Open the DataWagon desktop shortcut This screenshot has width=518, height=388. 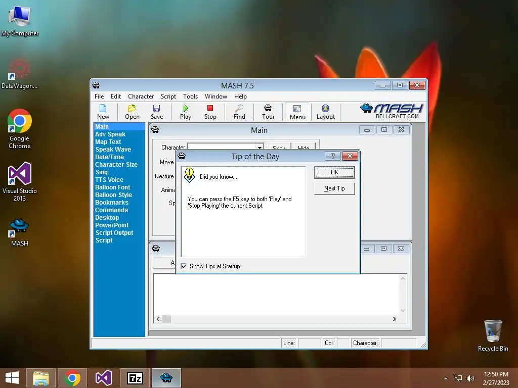tap(20, 73)
